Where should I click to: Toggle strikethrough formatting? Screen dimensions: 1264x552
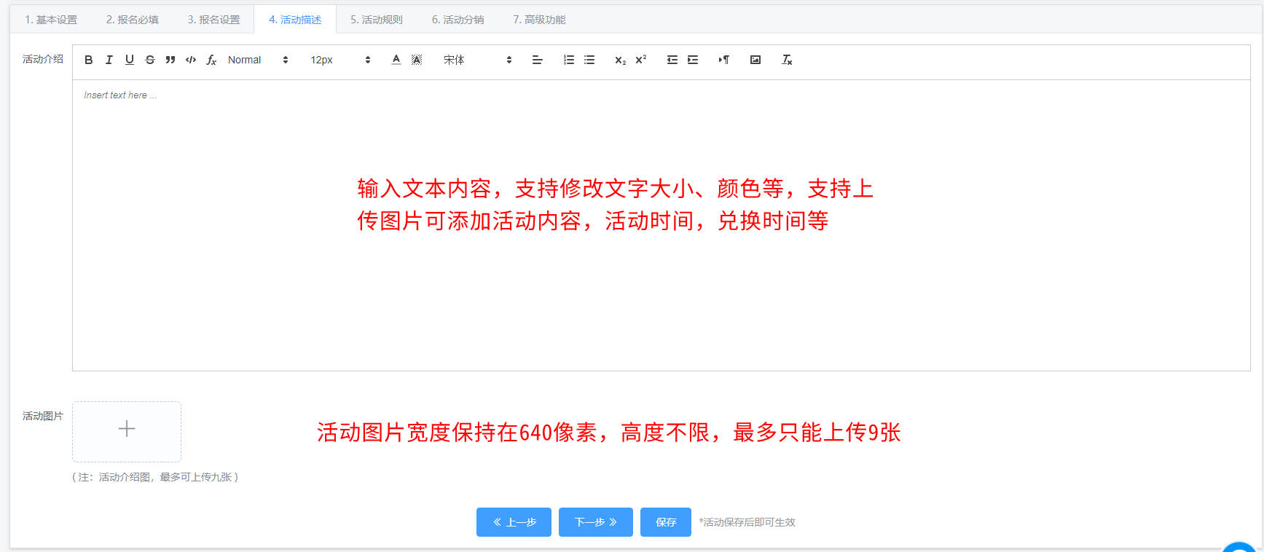(150, 60)
